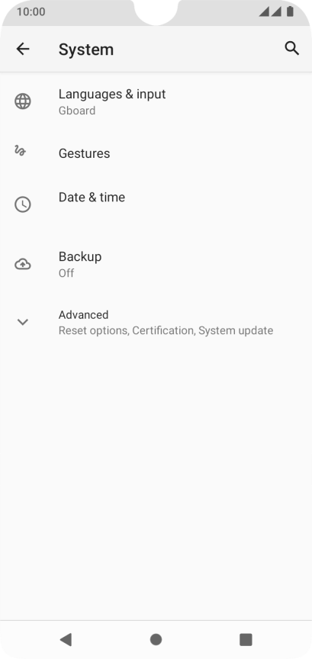Tap the cloud upload Backup icon

23,265
